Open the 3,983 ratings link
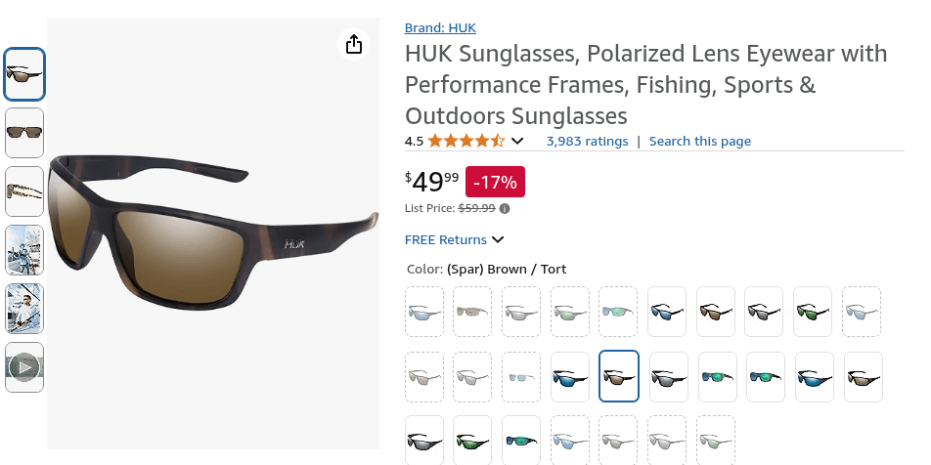 pyautogui.click(x=587, y=141)
